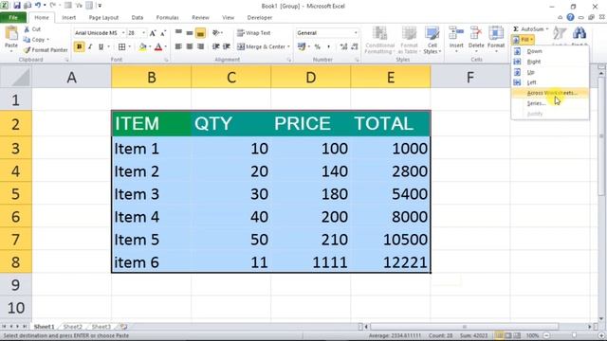
Task: Click the Format cells icon
Action: 496,33
